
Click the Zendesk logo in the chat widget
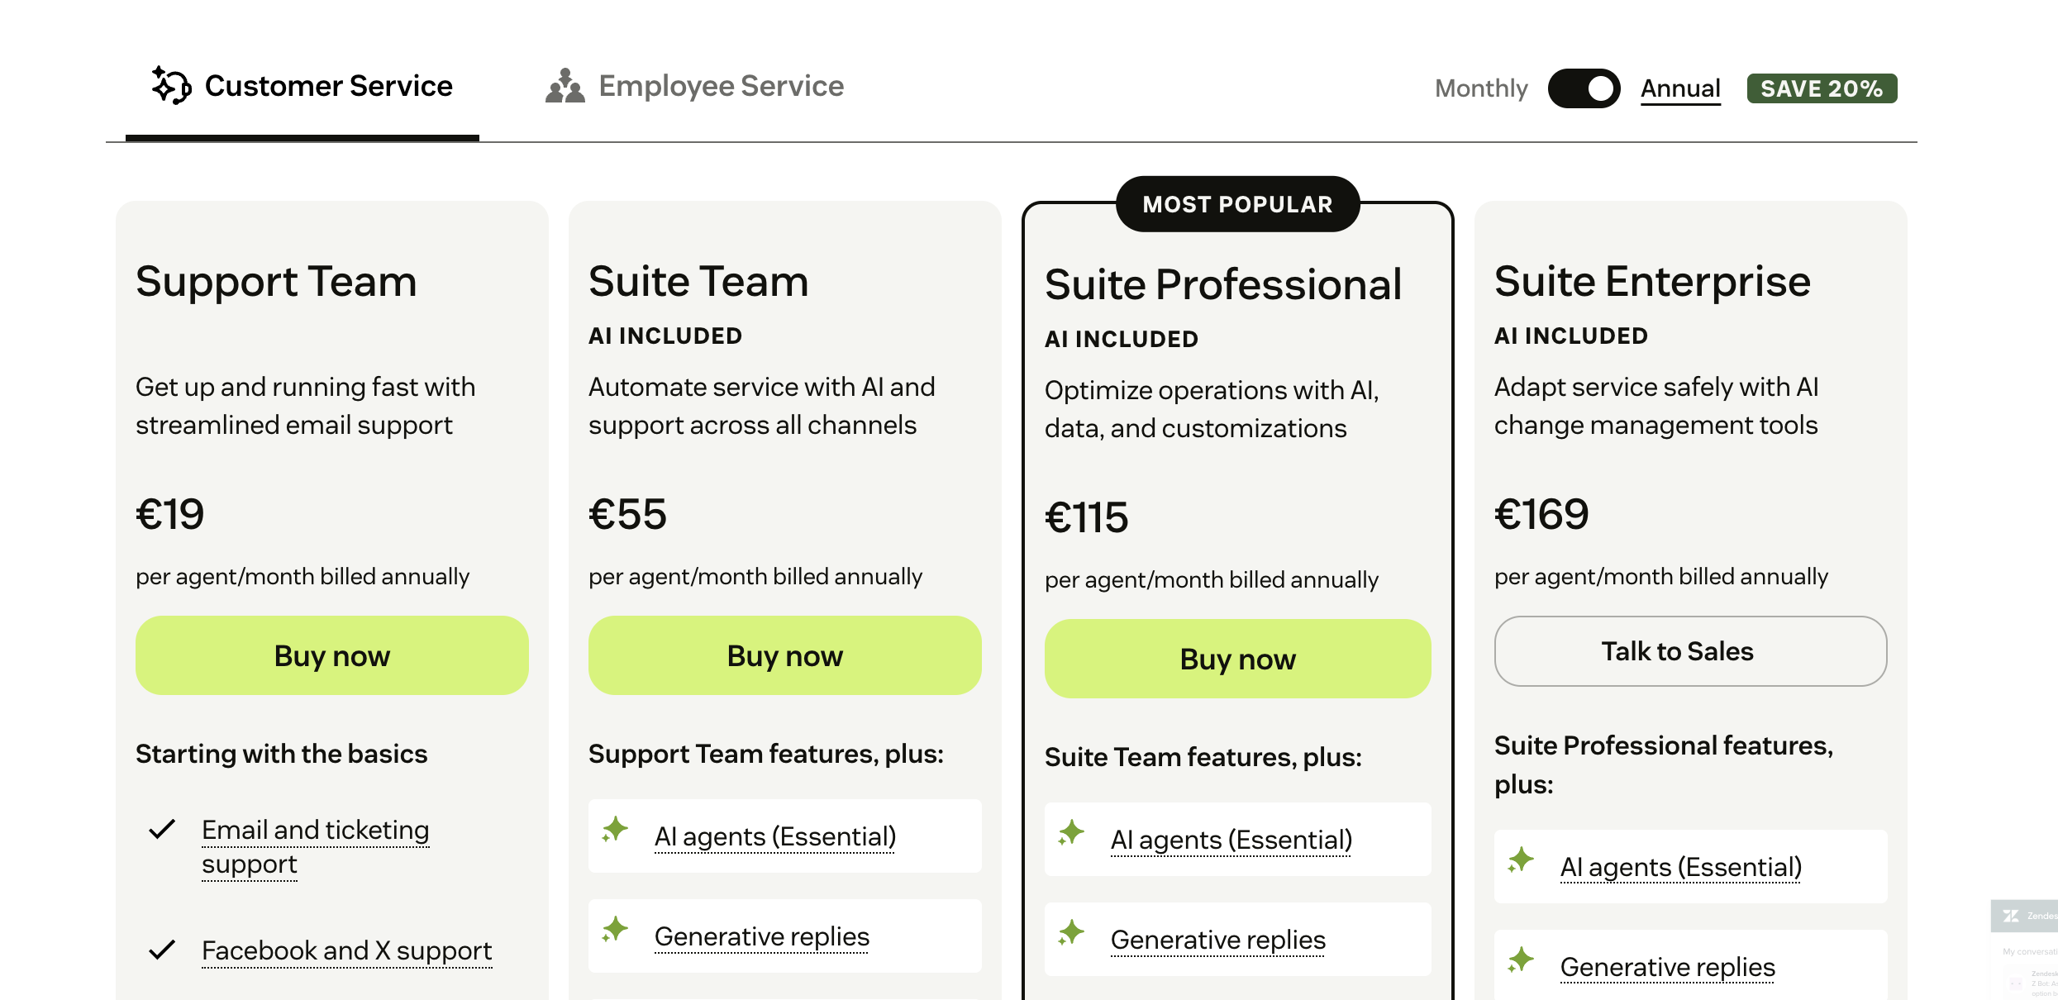point(2011,916)
